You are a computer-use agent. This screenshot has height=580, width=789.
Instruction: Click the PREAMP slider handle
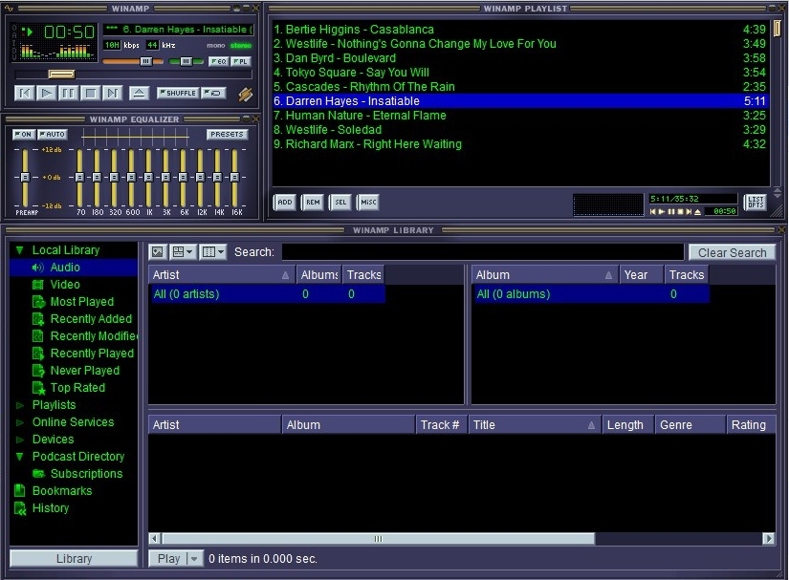[x=25, y=177]
